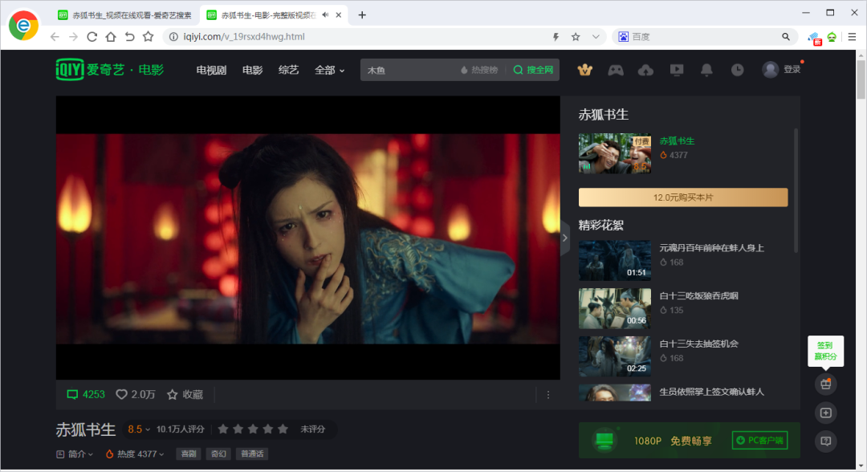Click the playlist panel scrollbar
Viewport: 867px width, 472px height.
point(796,191)
